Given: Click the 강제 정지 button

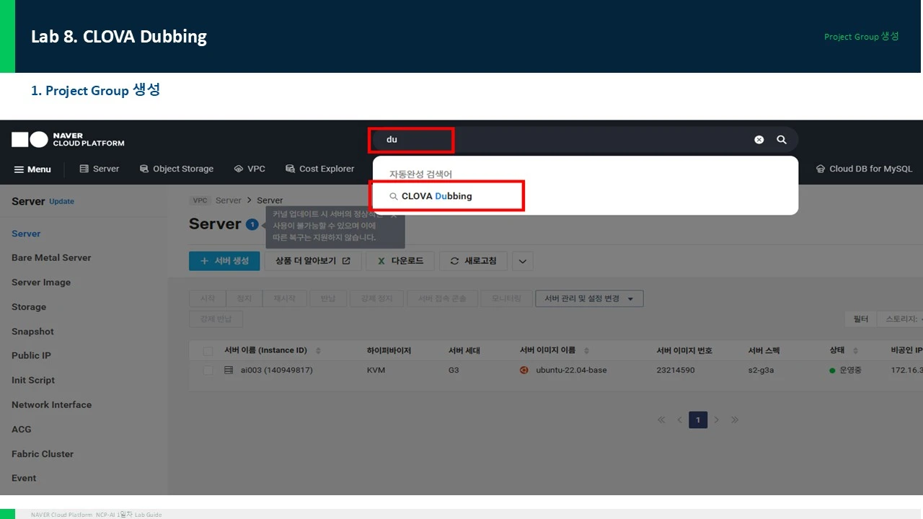Looking at the screenshot, I should [x=376, y=298].
